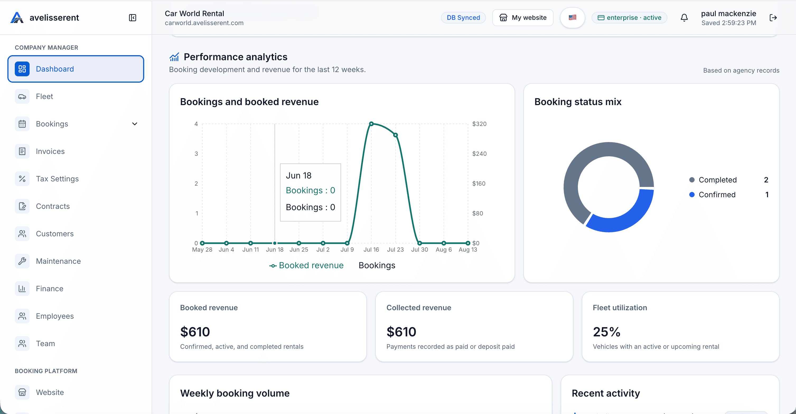Click carworld.avelisserent.com domain link
The width and height of the screenshot is (796, 414).
pyautogui.click(x=204, y=23)
